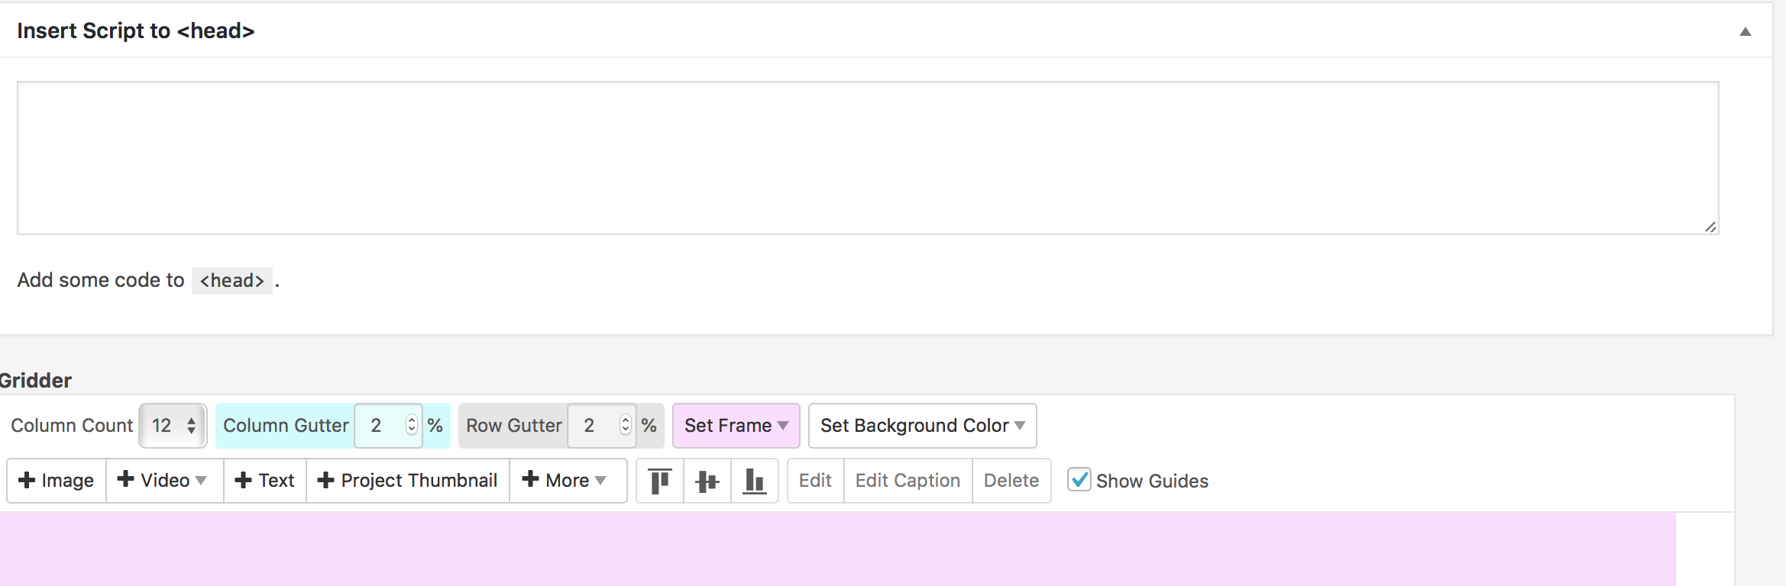Image resolution: width=1786 pixels, height=586 pixels.
Task: Open the More elements menu
Action: tap(567, 481)
